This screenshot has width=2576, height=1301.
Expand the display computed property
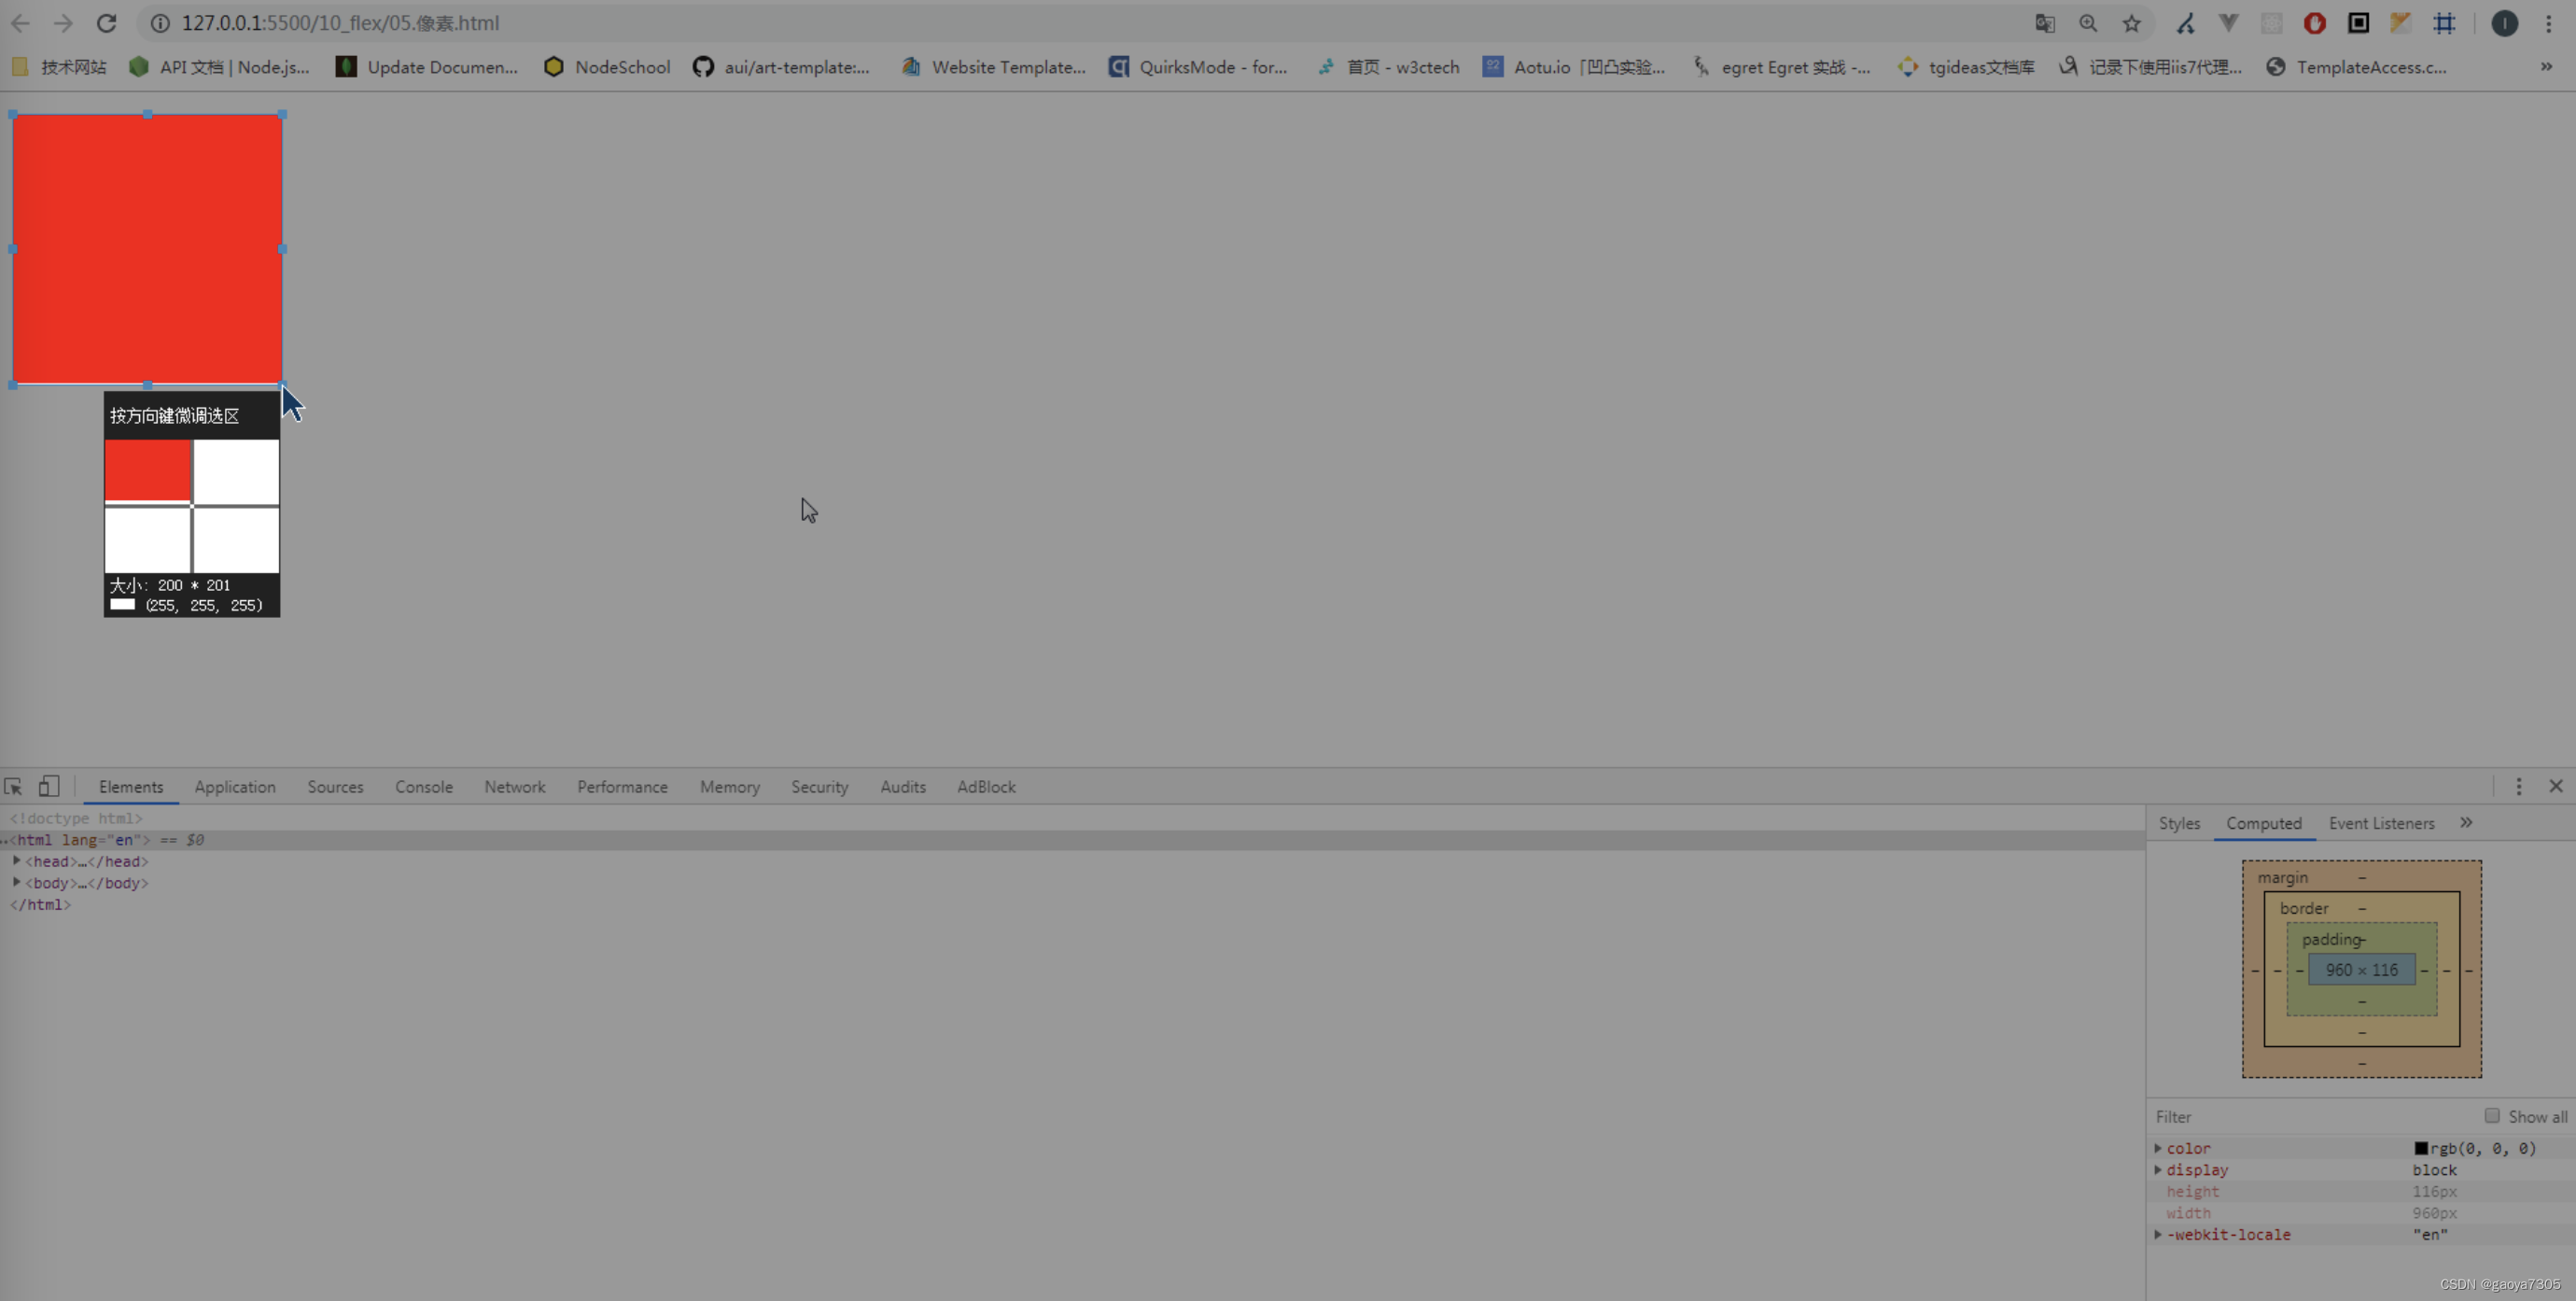coord(2158,1170)
